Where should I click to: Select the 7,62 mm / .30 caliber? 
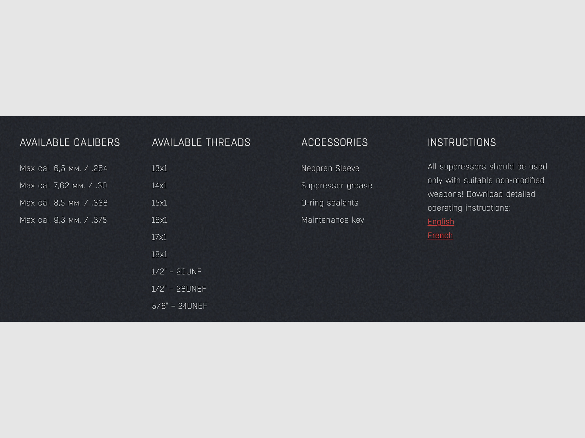[x=63, y=186]
